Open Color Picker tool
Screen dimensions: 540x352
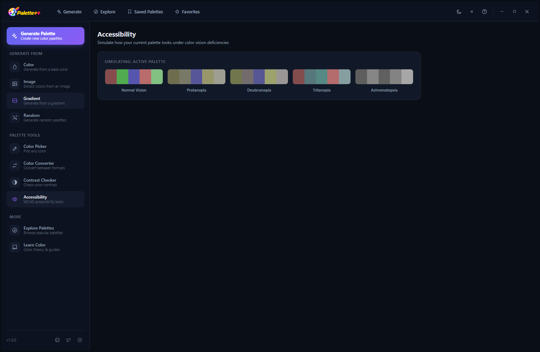click(45, 149)
